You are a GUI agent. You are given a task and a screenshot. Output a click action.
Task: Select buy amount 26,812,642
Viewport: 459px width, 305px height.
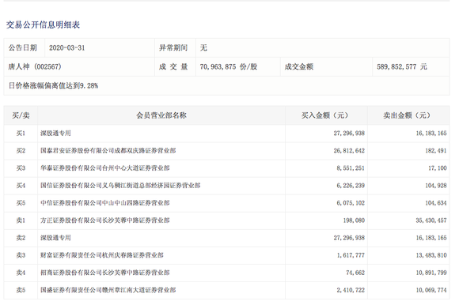click(349, 151)
